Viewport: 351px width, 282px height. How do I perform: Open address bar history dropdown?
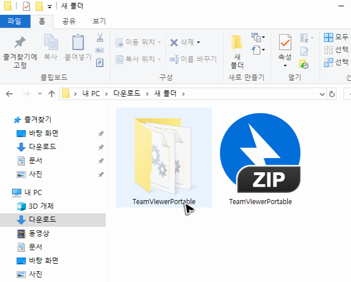(322, 94)
